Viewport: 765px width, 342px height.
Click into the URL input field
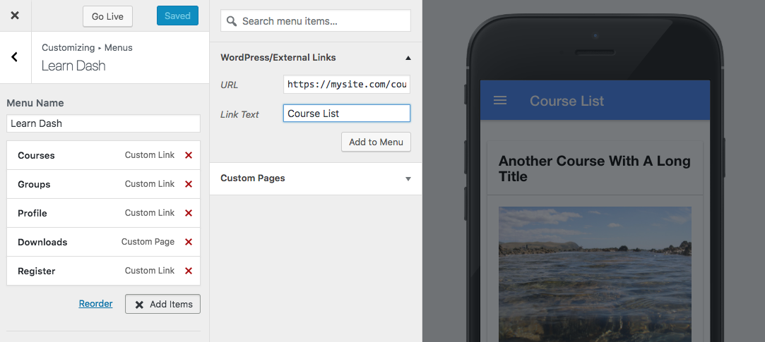pos(347,85)
